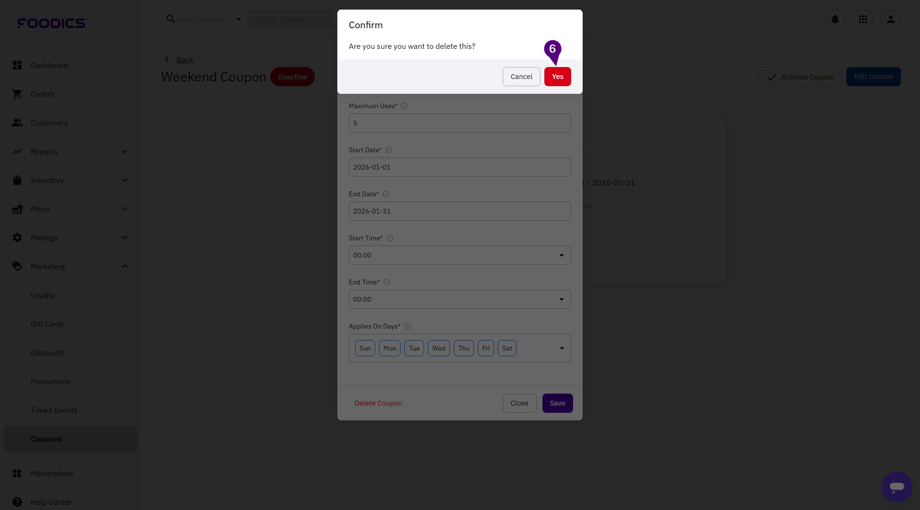
Task: Toggle the Wed day chip
Action: 439,348
